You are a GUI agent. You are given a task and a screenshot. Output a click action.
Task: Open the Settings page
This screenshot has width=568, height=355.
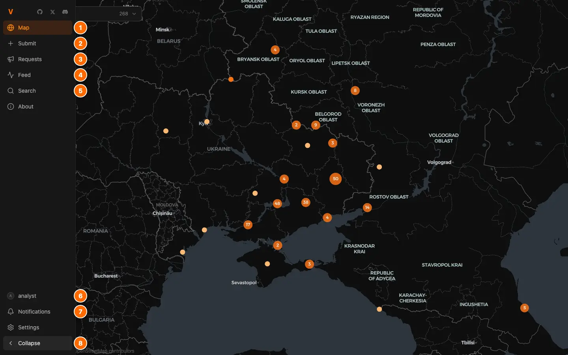(x=38, y=327)
